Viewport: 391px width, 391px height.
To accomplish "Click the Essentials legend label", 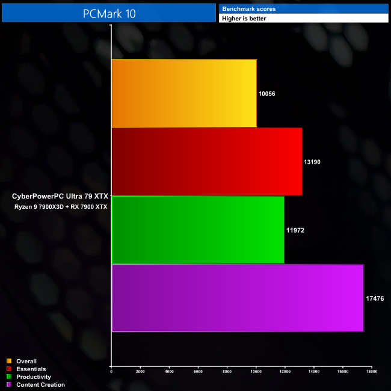I will coord(31,369).
